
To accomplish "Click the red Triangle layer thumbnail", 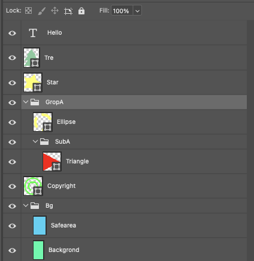I will click(x=52, y=162).
